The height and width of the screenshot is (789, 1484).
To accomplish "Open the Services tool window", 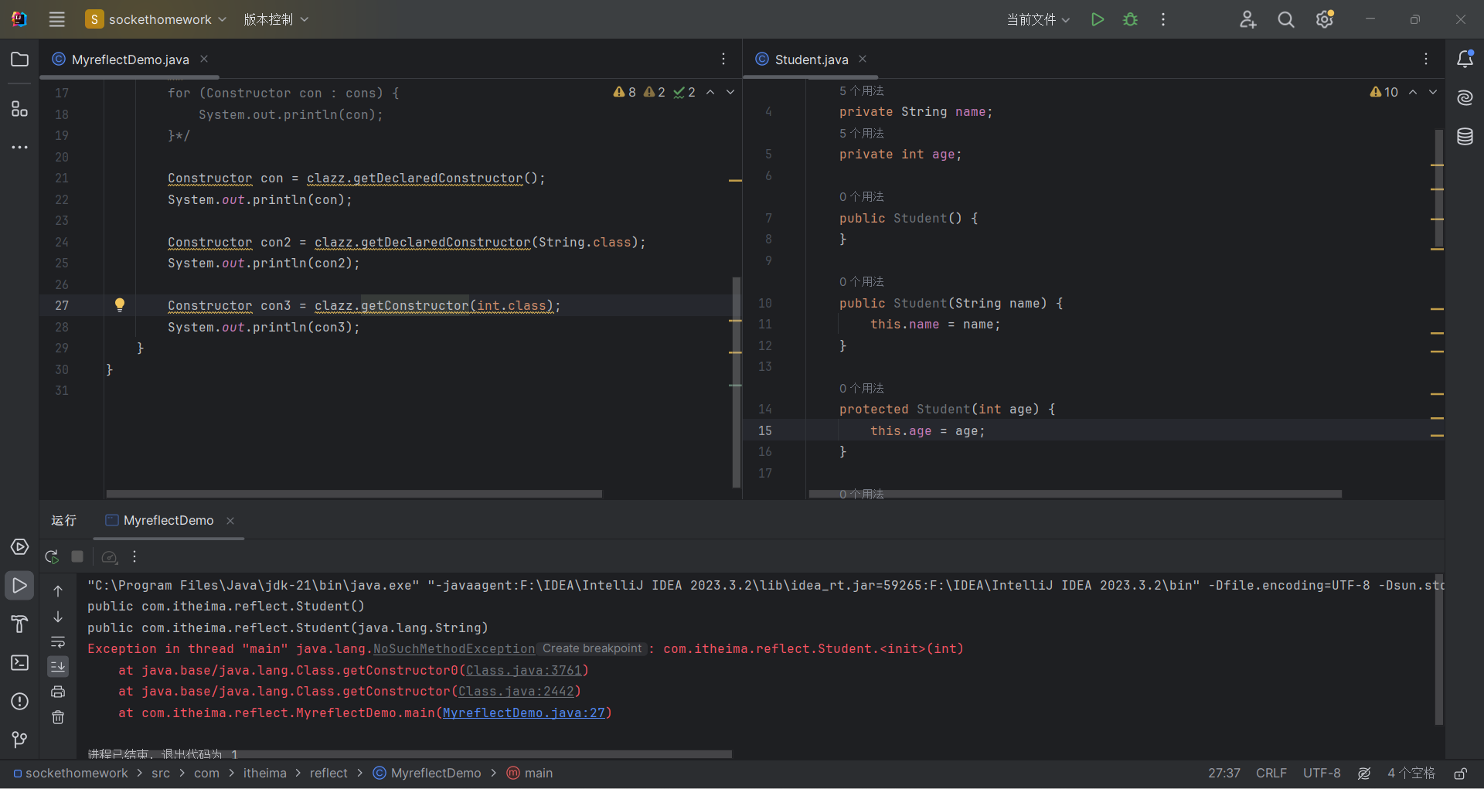I will (x=20, y=547).
